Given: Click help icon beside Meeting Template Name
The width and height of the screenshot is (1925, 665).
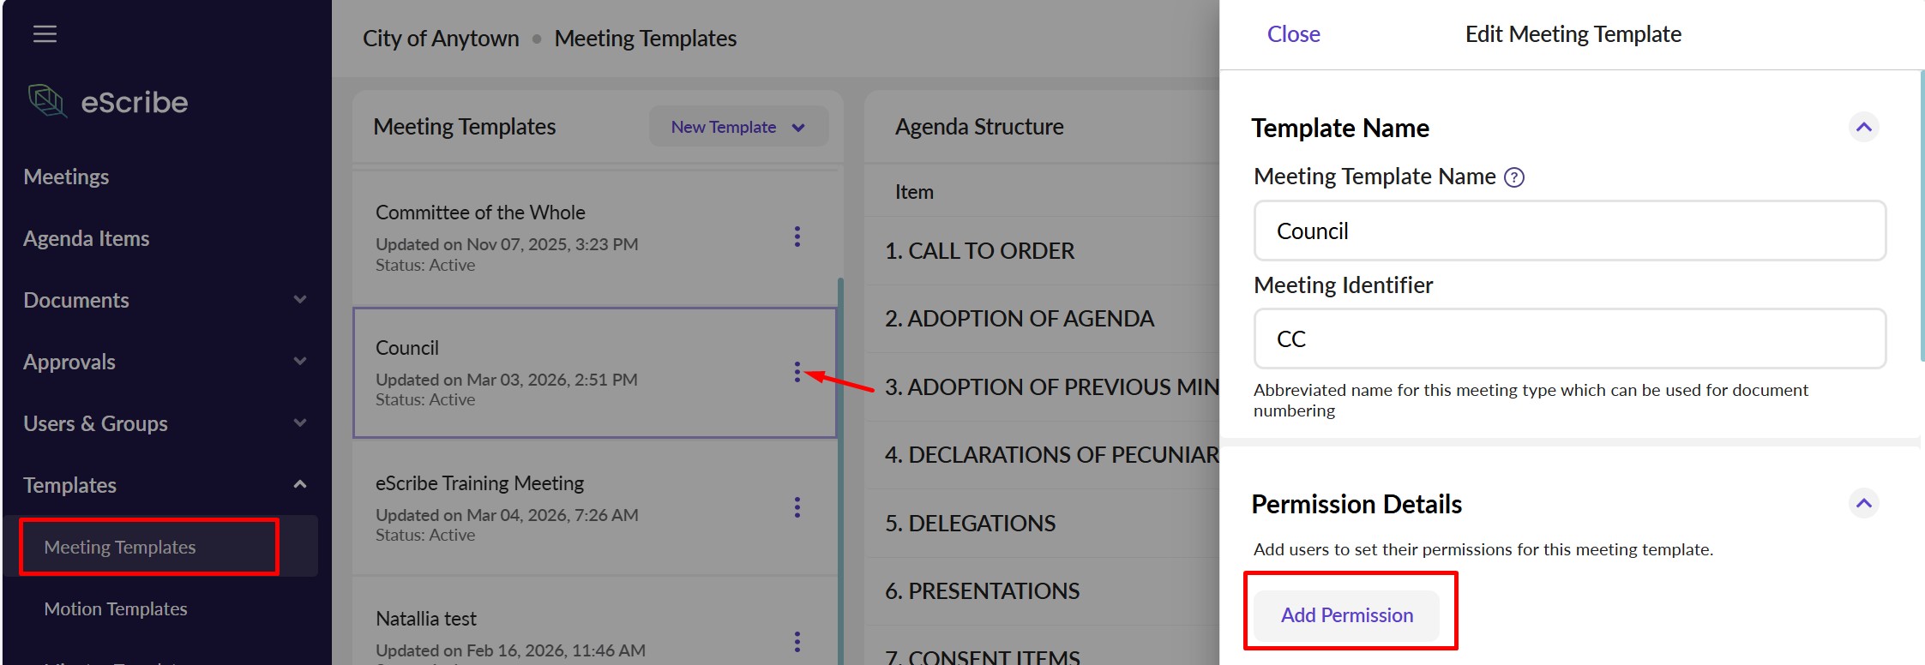Looking at the screenshot, I should (x=1514, y=177).
